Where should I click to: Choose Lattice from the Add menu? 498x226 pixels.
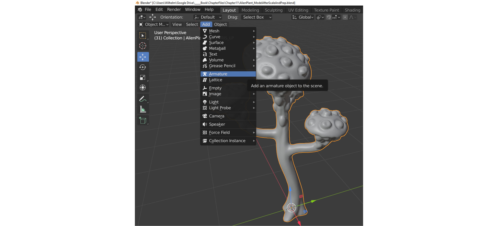tap(228, 80)
